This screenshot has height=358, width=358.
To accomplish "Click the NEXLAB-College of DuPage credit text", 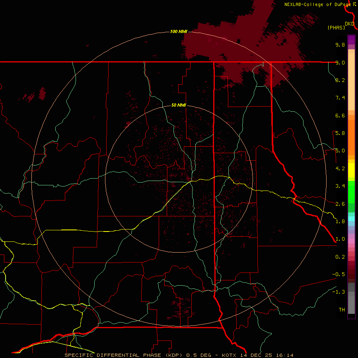I will click(x=318, y=4).
